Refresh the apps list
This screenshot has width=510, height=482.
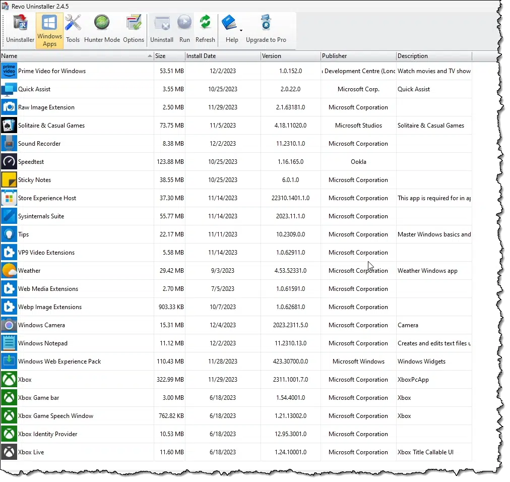[205, 29]
